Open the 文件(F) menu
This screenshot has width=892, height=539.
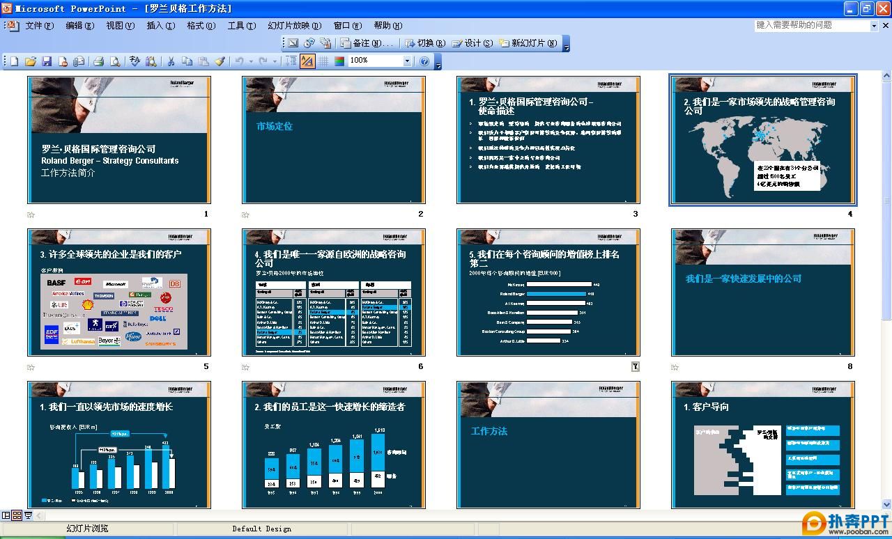(x=39, y=26)
